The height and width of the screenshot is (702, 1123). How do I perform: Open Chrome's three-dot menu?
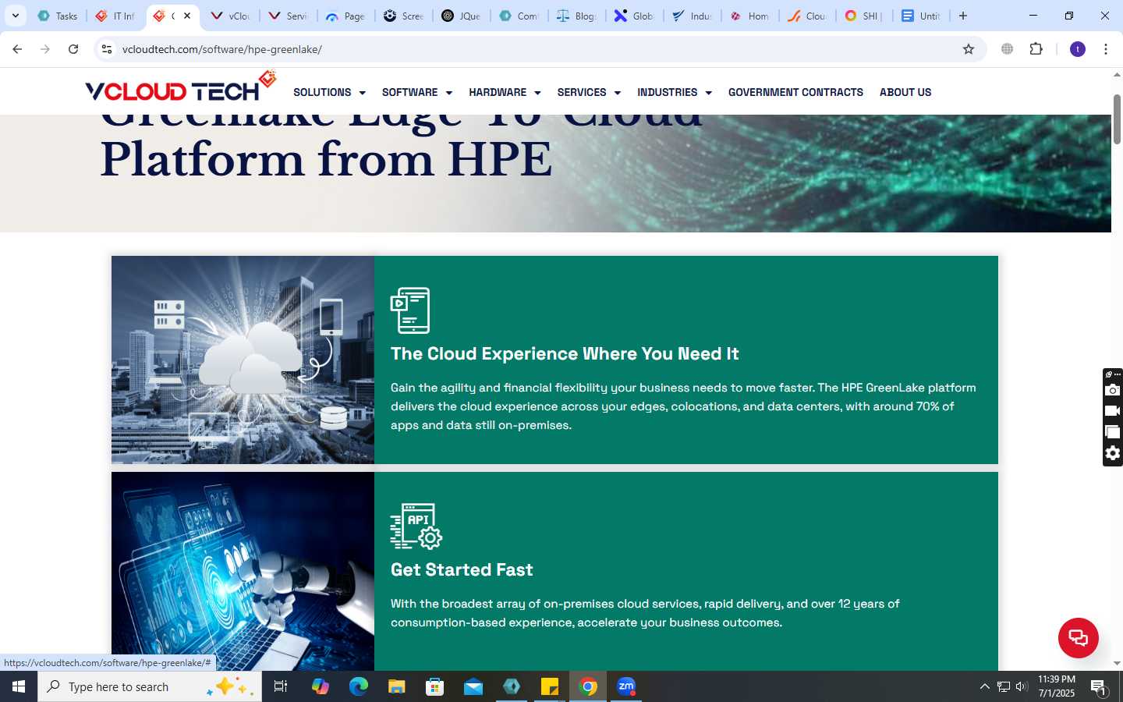pos(1106,49)
